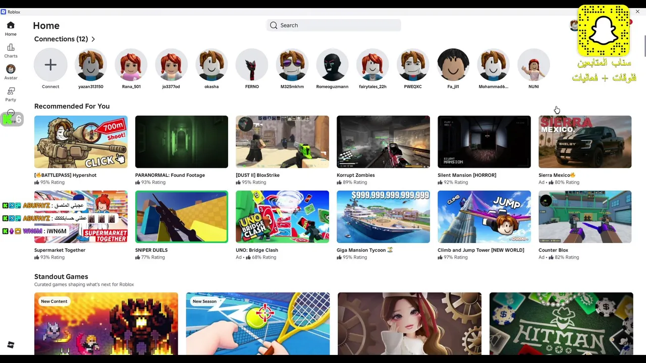Open jo3377od's avatar
This screenshot has height=363, width=646.
(171, 65)
